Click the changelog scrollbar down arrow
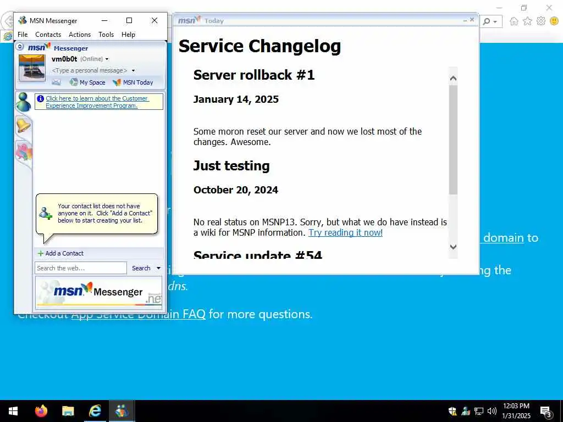This screenshot has width=563, height=422. 453,247
